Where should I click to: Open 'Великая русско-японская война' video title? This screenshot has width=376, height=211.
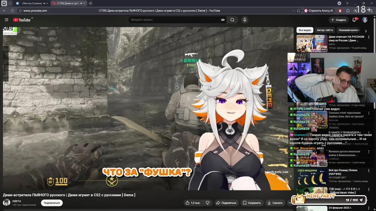[x=344, y=153]
